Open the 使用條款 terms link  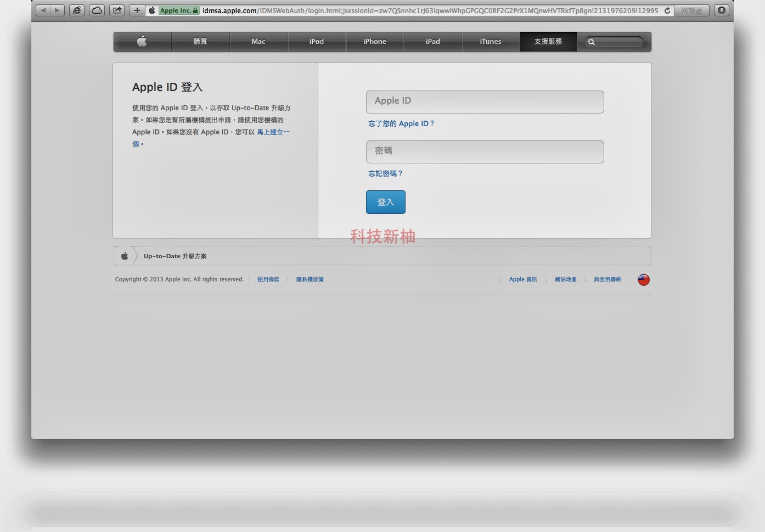268,279
